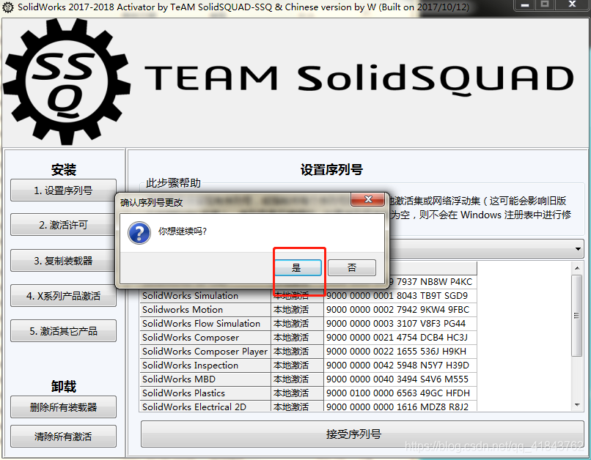Screen dimensions: 591x460
Task: Select the SolidWorks Simulation row name
Action: [x=205, y=296]
